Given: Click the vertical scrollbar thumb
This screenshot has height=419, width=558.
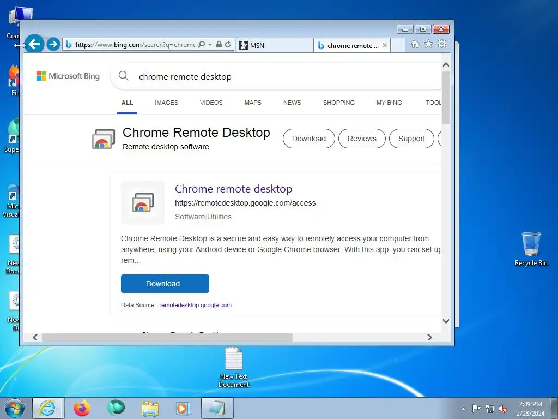Looking at the screenshot, I should (x=446, y=98).
